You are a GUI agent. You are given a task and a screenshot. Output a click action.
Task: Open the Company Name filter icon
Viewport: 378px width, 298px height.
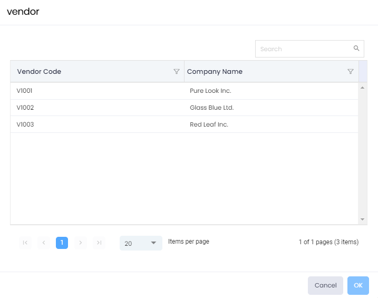coord(351,72)
